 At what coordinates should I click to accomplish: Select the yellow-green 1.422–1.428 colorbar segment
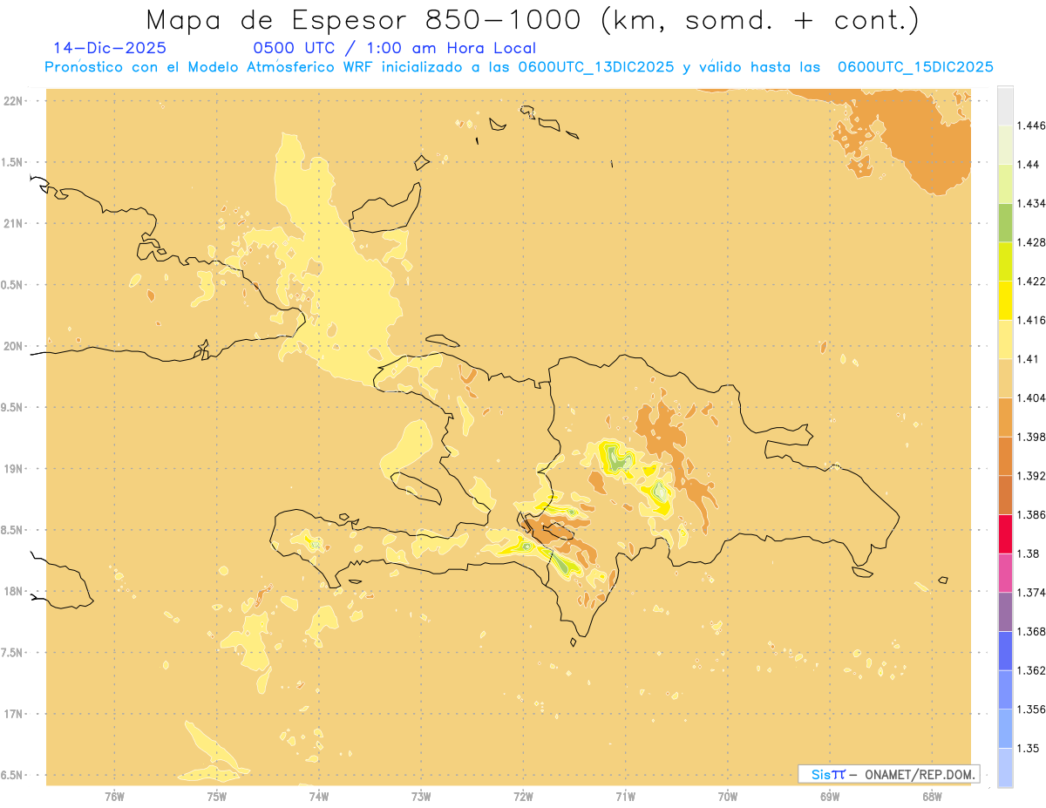(x=1005, y=261)
